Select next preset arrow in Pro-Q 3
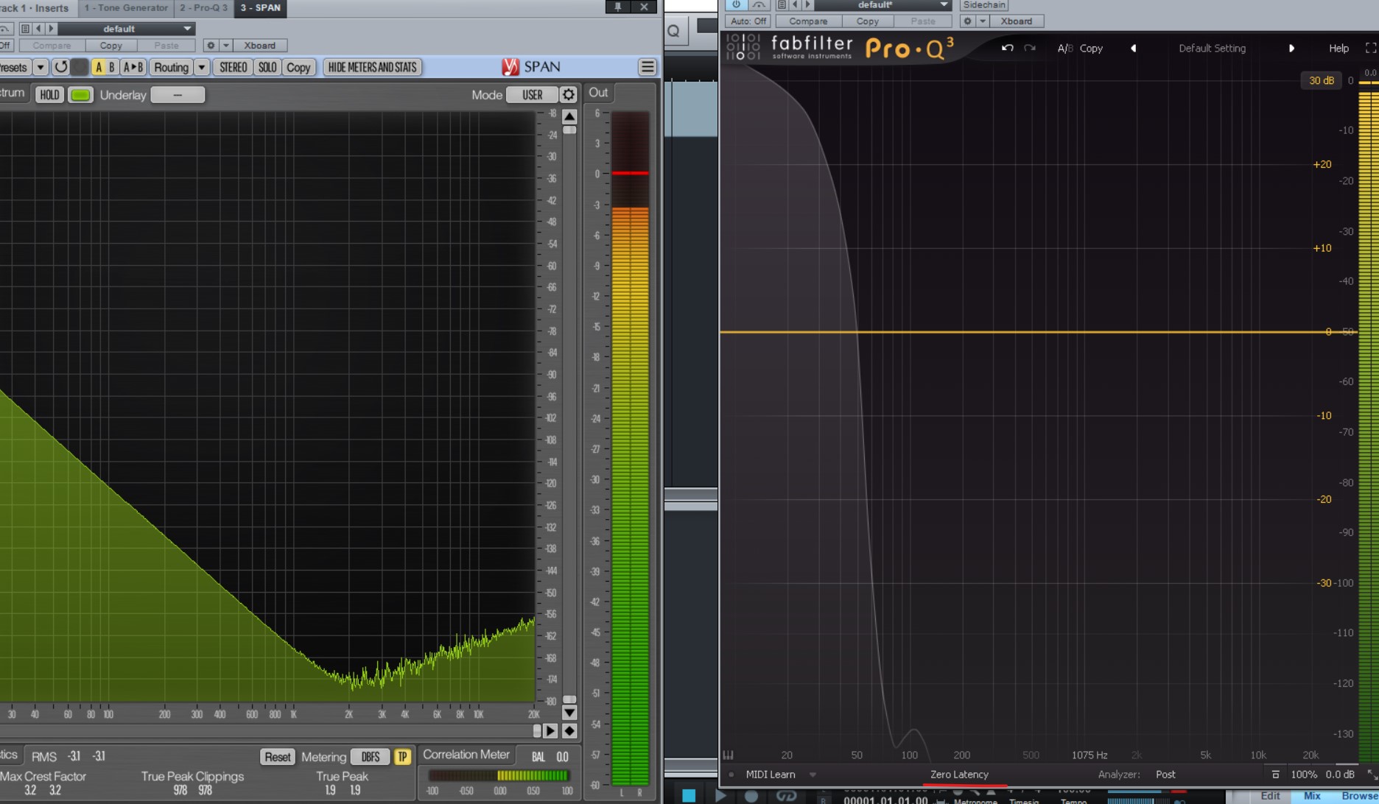 1291,49
